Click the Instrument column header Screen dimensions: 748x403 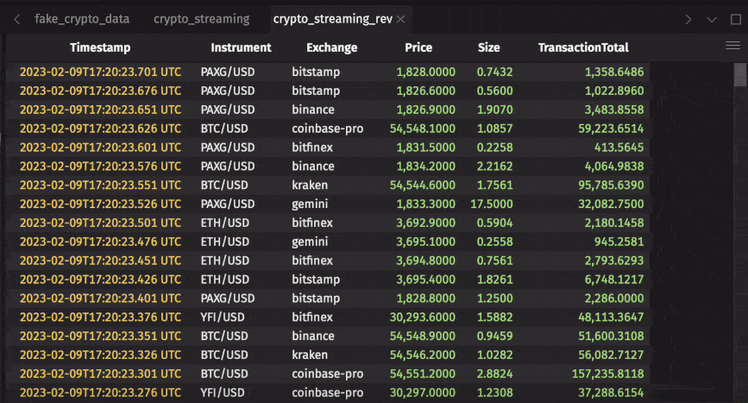pos(241,47)
